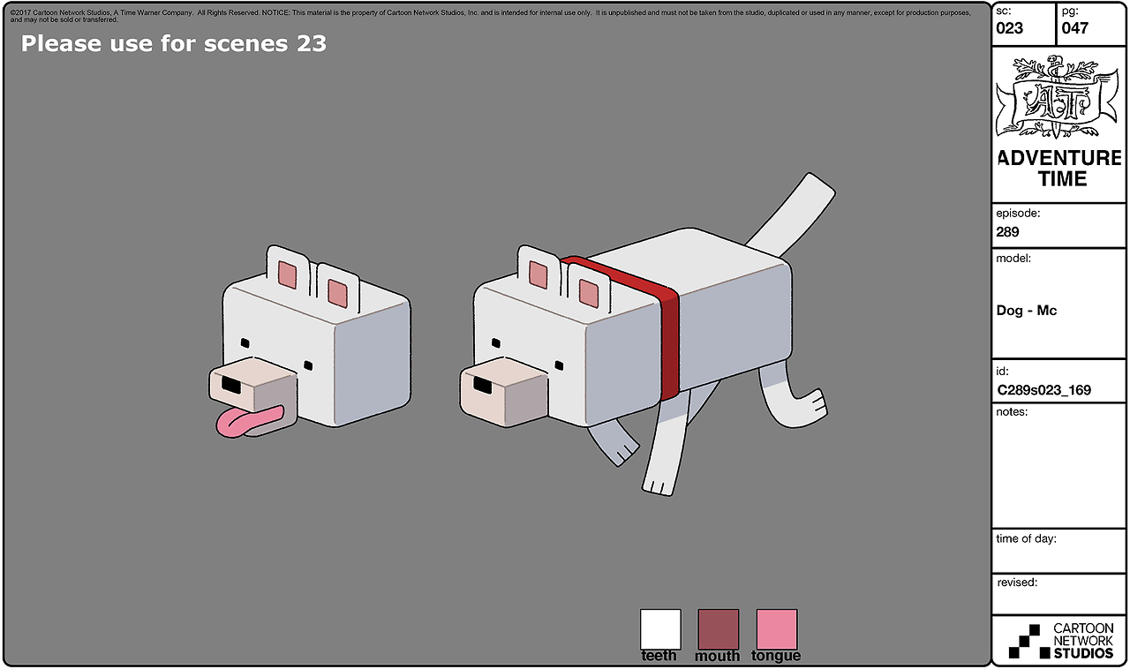Click the 'id:' field label

pyautogui.click(x=1002, y=372)
